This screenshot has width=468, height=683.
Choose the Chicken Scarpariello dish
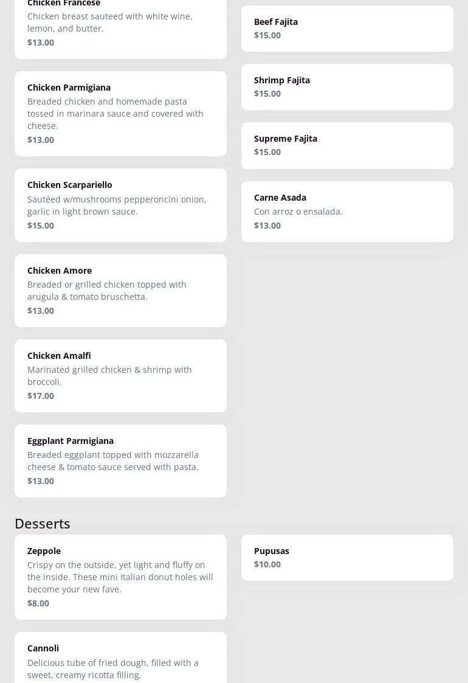pos(120,205)
